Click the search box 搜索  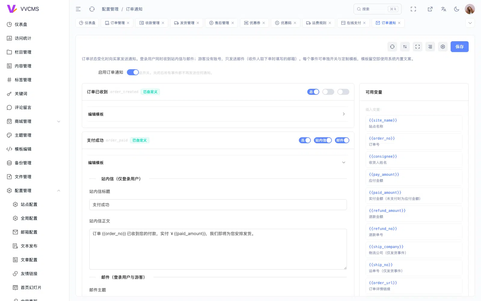click(378, 9)
